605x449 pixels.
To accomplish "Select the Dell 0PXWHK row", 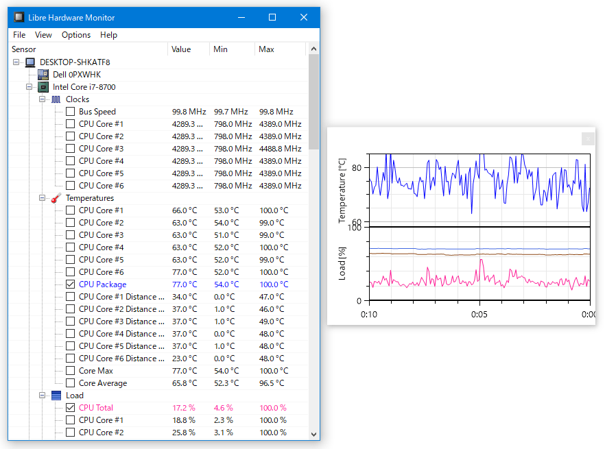I will click(76, 75).
